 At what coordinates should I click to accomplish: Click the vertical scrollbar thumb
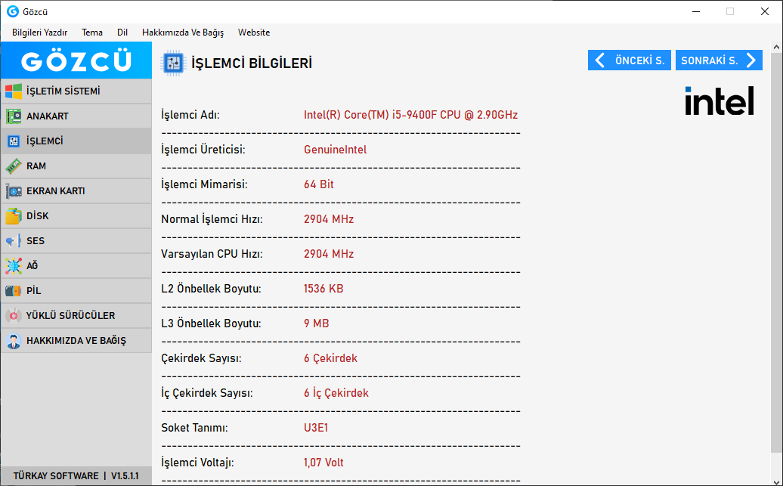click(x=776, y=252)
